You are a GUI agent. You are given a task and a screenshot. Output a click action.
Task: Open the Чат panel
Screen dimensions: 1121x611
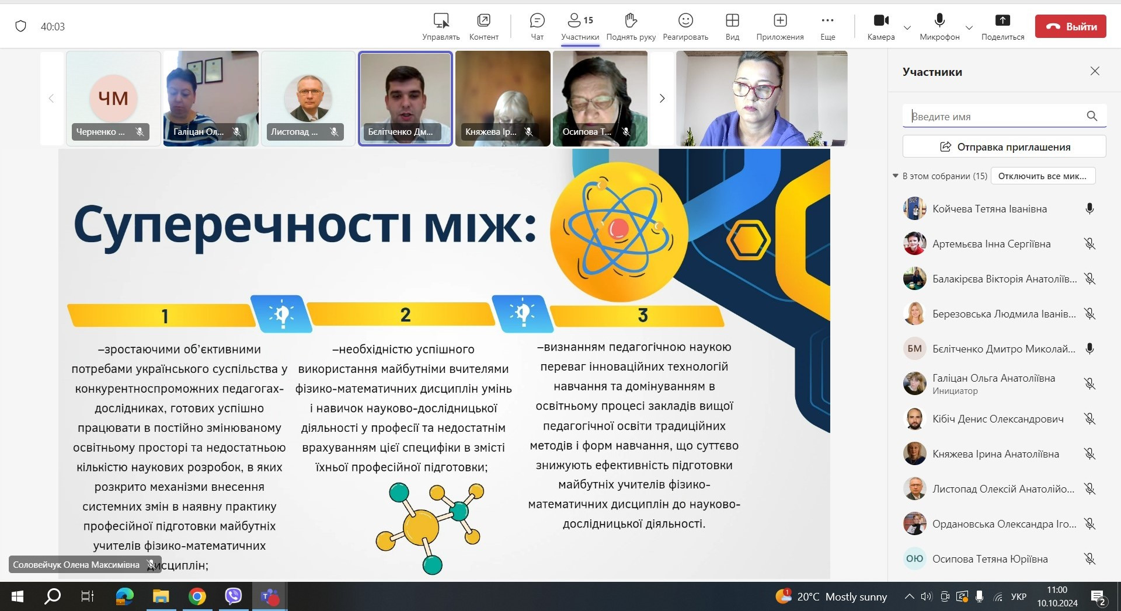point(537,27)
